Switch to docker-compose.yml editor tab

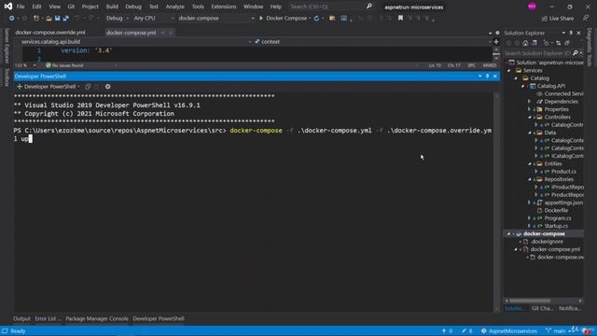click(131, 33)
